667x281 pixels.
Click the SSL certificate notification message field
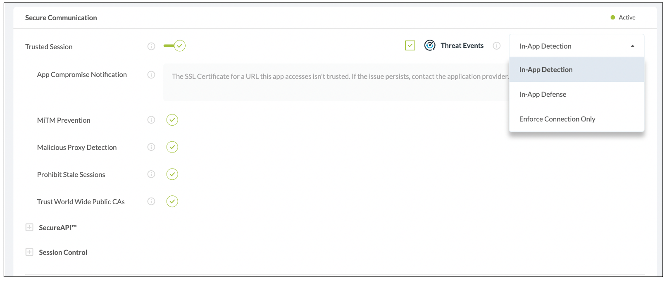tap(336, 82)
